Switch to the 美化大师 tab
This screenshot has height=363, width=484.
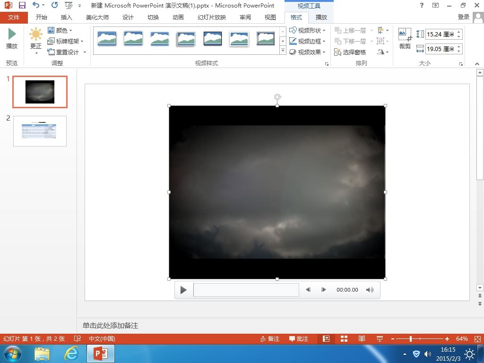pyautogui.click(x=97, y=17)
